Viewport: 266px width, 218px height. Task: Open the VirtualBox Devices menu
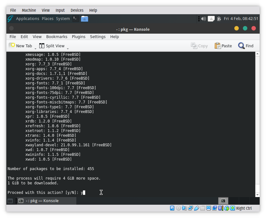pyautogui.click(x=77, y=10)
